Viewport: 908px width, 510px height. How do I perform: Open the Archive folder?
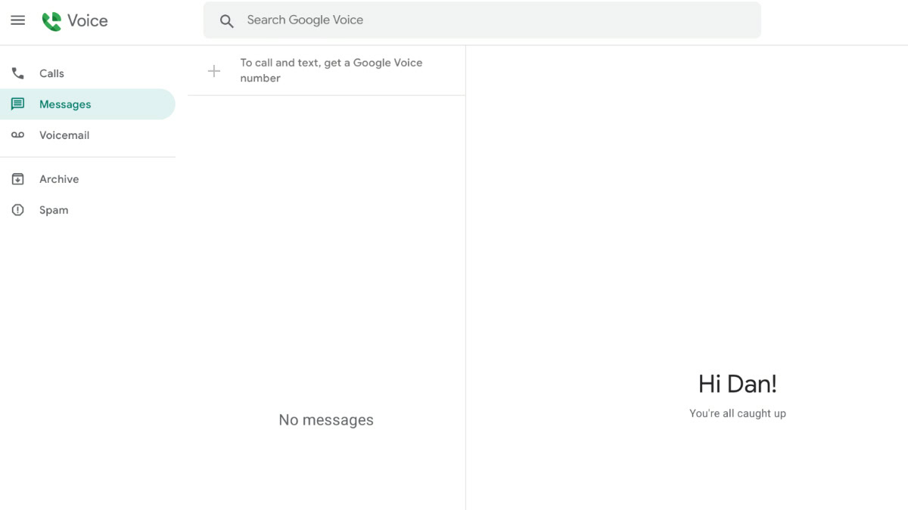88,179
